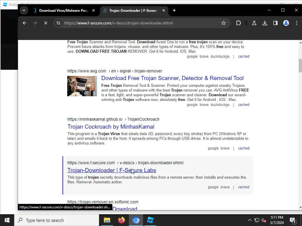Search AVG result on brave

coord(204,105)
